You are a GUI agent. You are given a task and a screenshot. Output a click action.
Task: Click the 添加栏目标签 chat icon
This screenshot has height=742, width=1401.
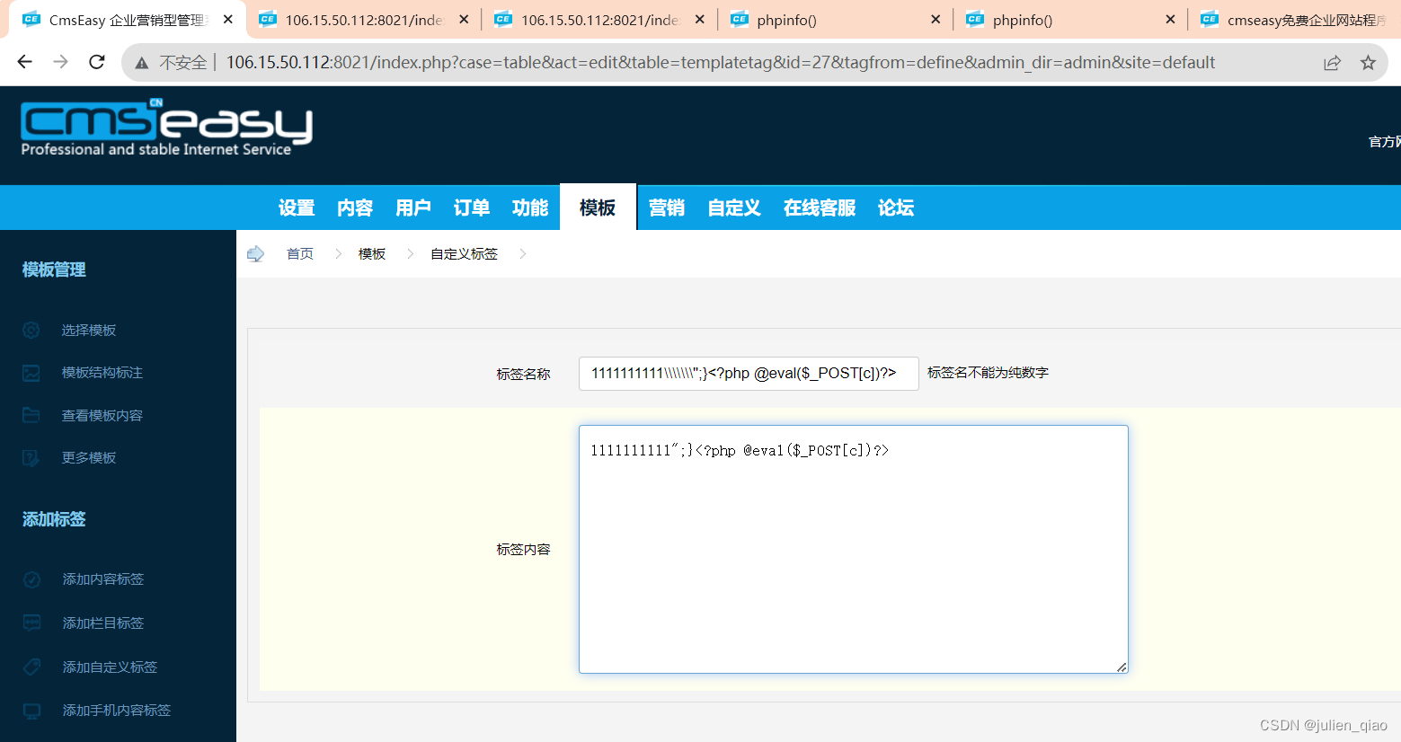pyautogui.click(x=31, y=623)
